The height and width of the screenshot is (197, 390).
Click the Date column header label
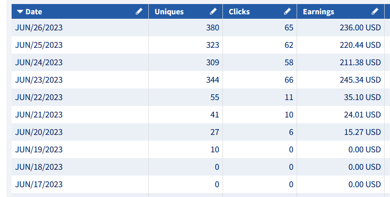click(x=34, y=12)
